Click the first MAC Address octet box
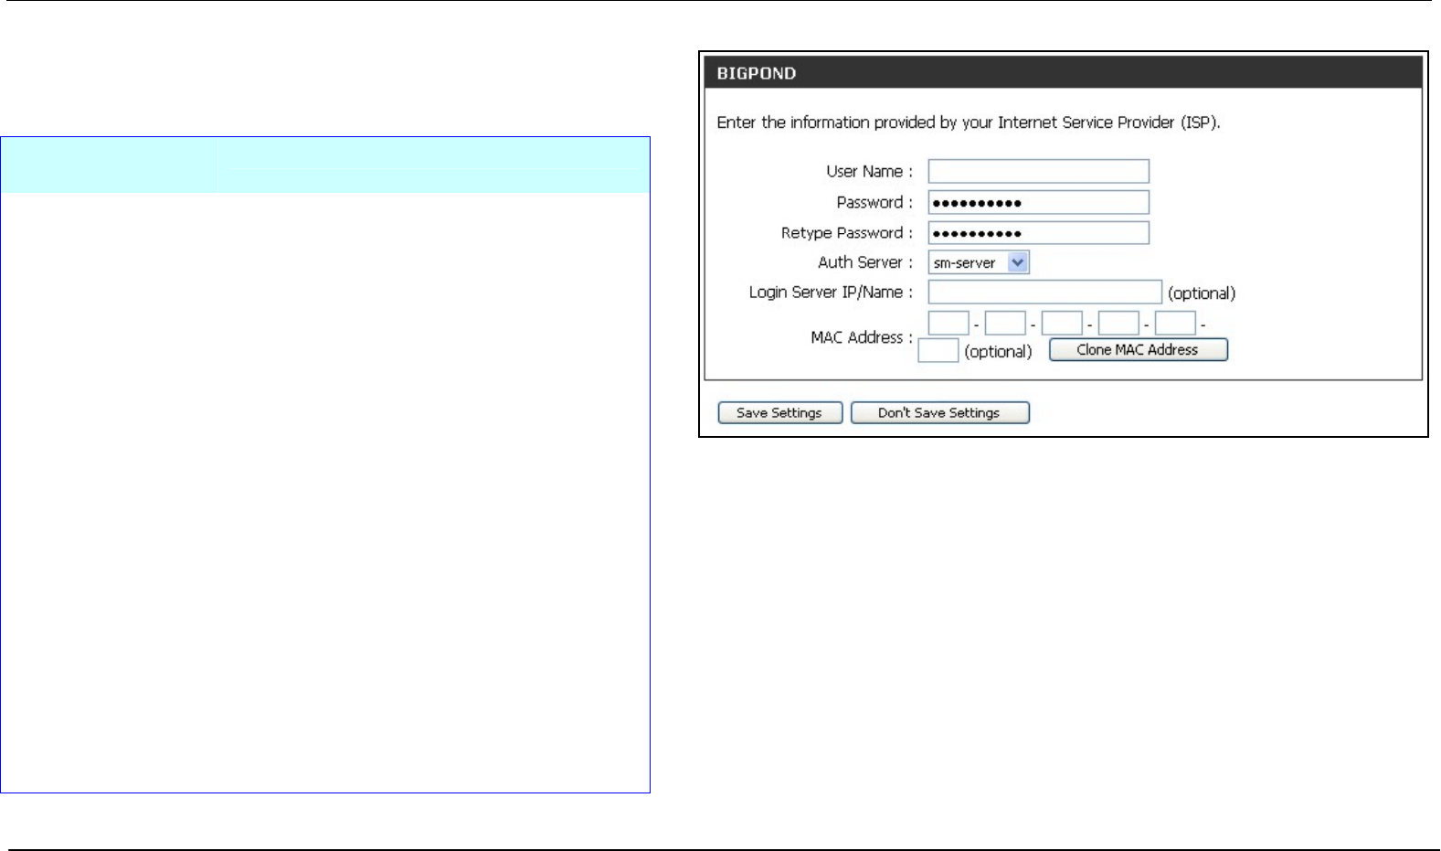This screenshot has width=1441, height=851. click(x=948, y=323)
